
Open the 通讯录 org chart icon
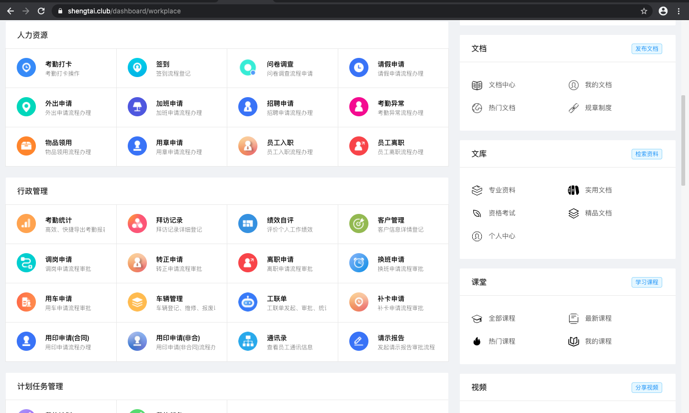point(248,341)
